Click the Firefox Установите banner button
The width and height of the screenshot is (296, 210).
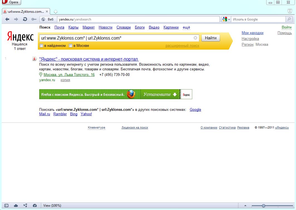tap(160, 94)
